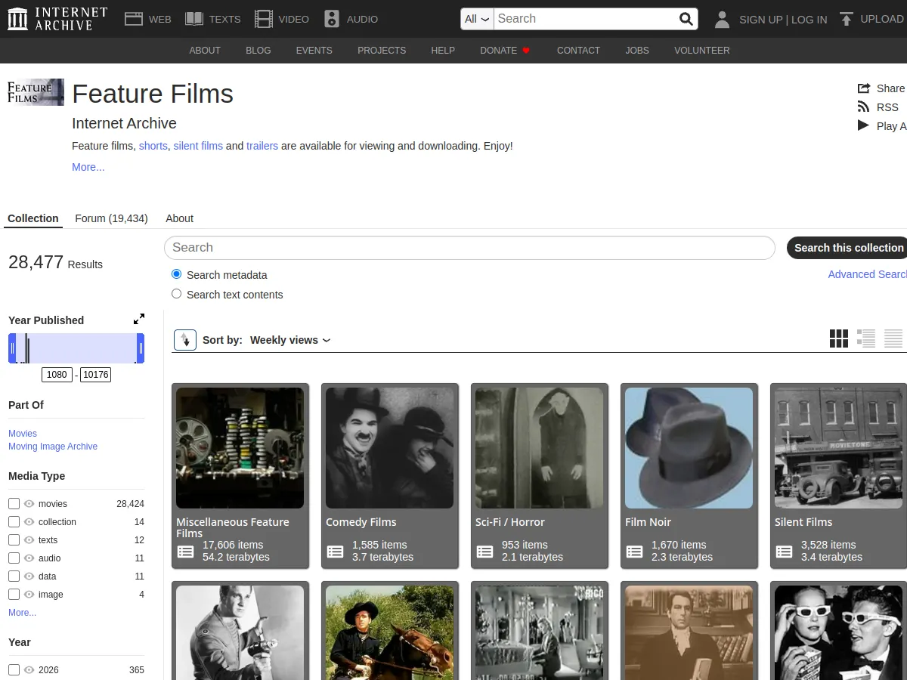Click the LOG IN link
Image resolution: width=907 pixels, height=680 pixels.
tap(809, 20)
